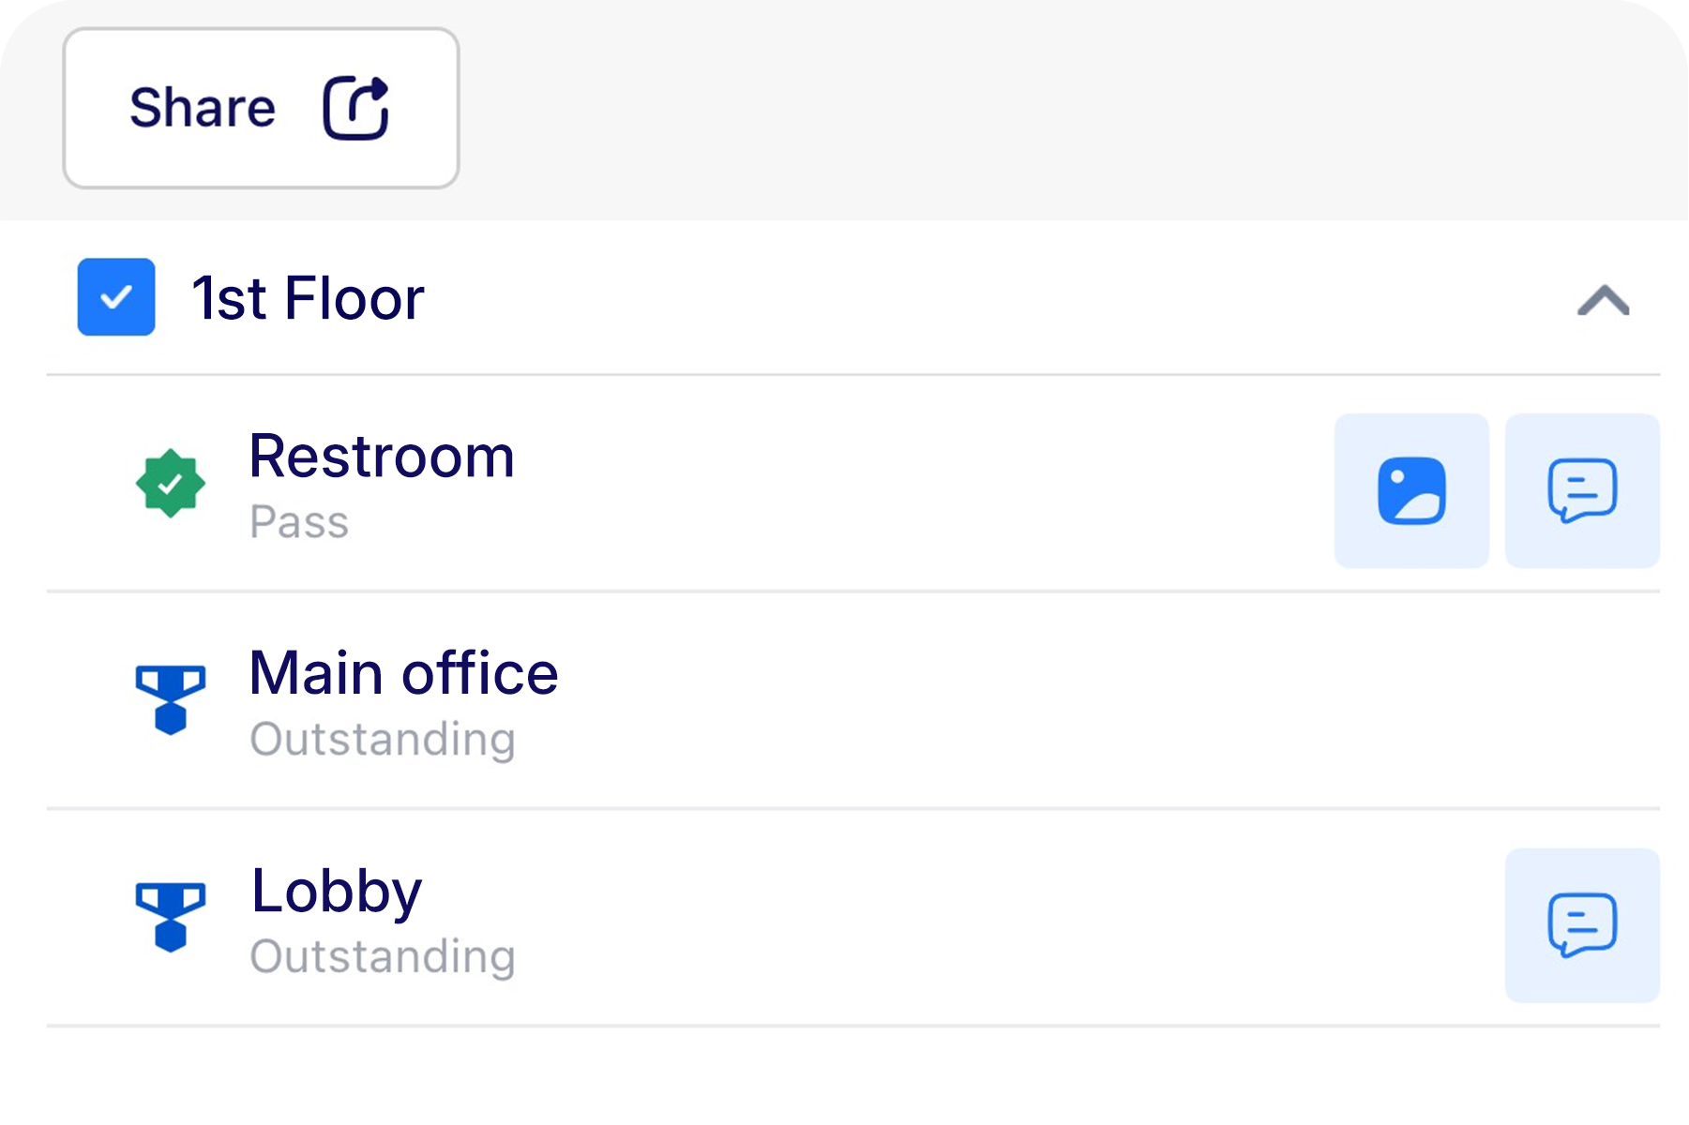Select the Lobby list item
The height and width of the screenshot is (1125, 1689).
(x=853, y=917)
